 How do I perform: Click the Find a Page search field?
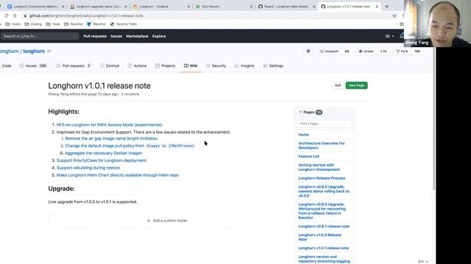325,124
